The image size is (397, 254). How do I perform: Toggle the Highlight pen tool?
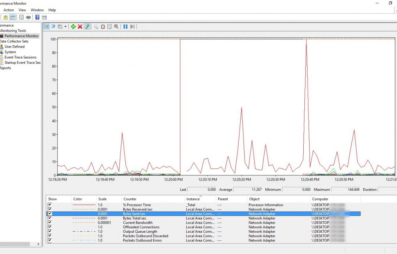87,26
